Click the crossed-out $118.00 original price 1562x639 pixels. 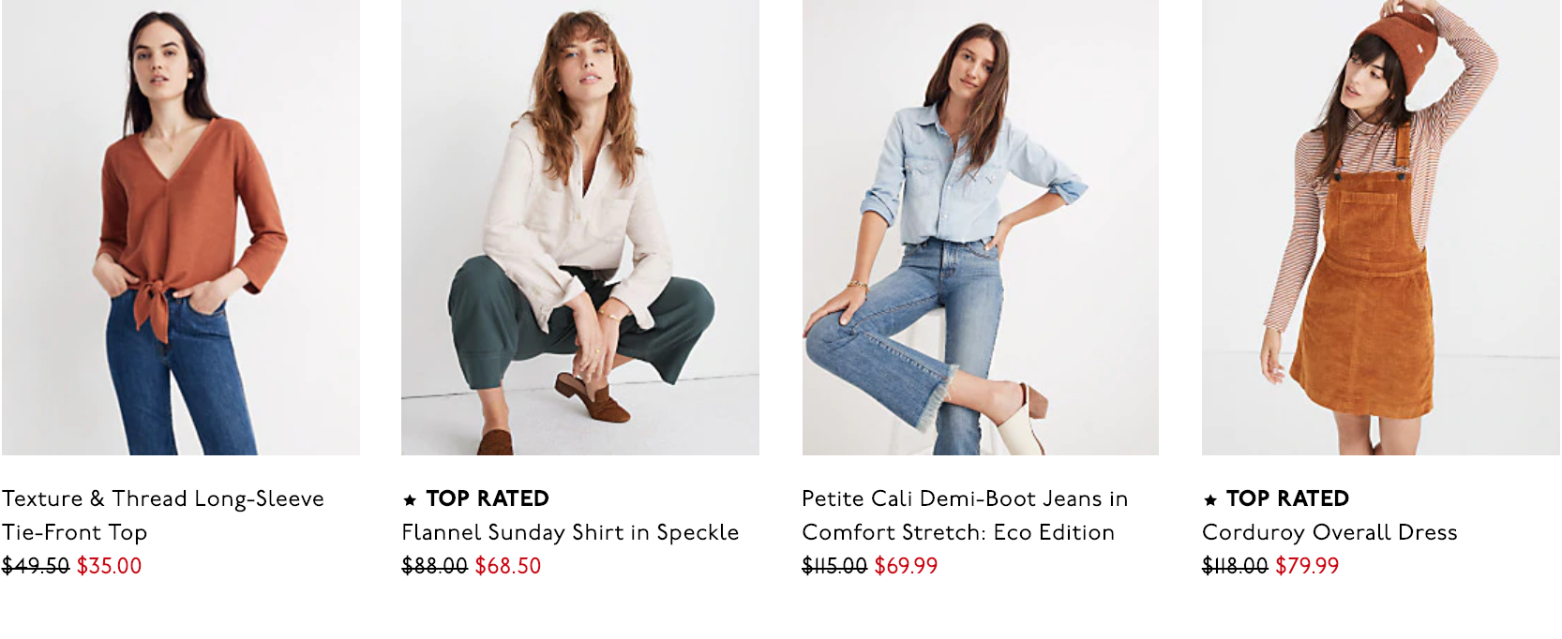coord(1235,566)
